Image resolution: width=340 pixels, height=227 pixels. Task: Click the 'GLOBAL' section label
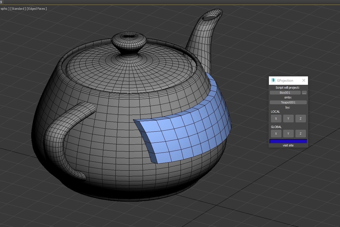tap(276, 127)
